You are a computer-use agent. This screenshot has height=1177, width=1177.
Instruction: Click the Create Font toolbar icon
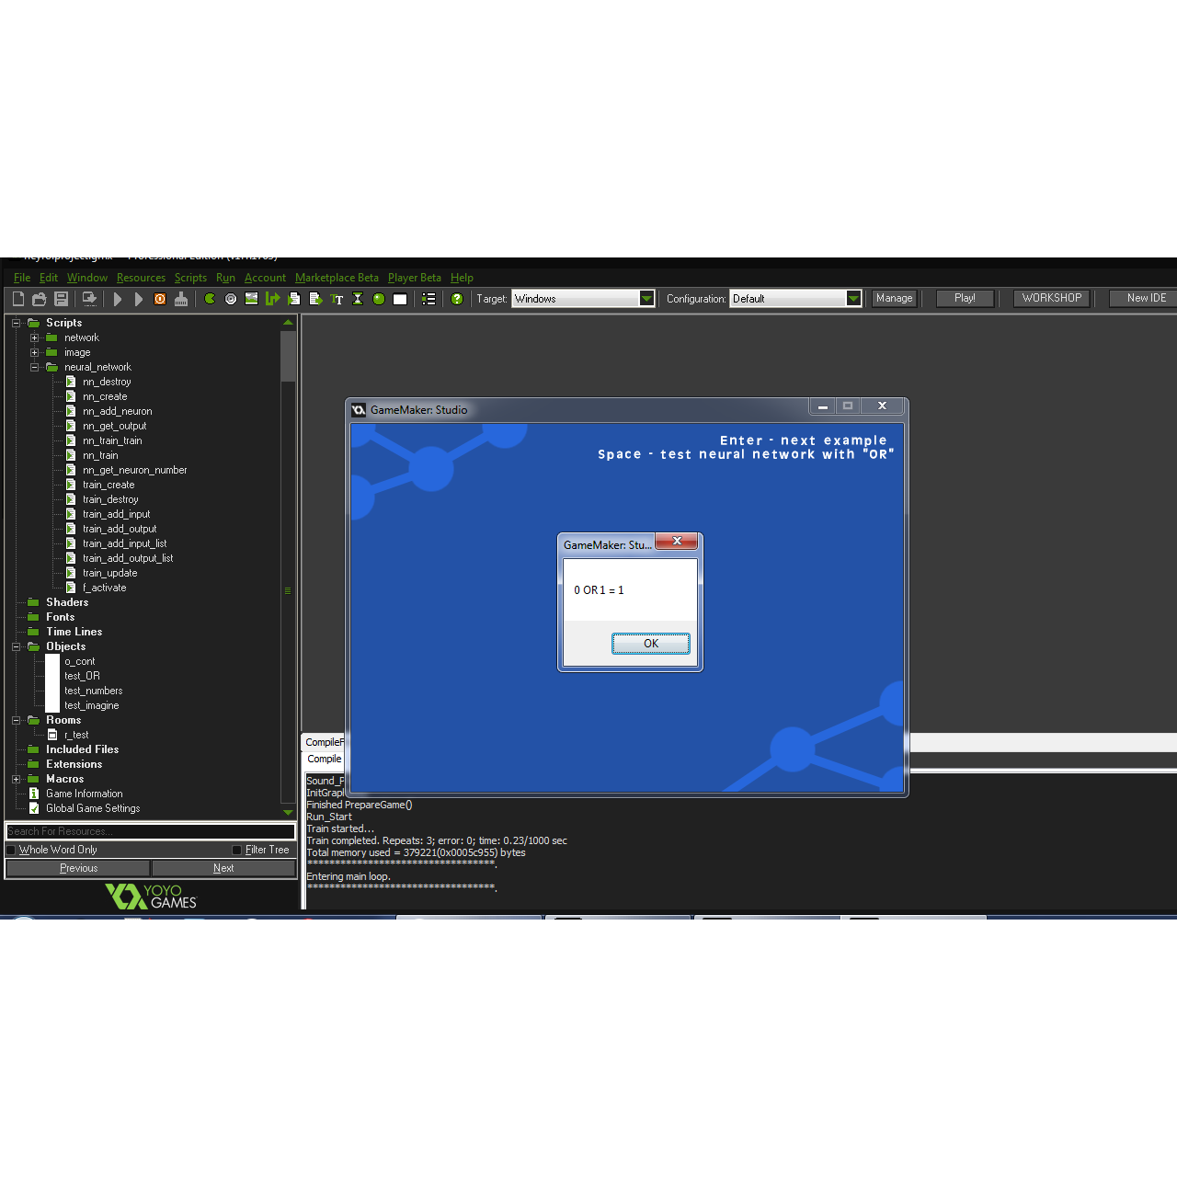(337, 299)
